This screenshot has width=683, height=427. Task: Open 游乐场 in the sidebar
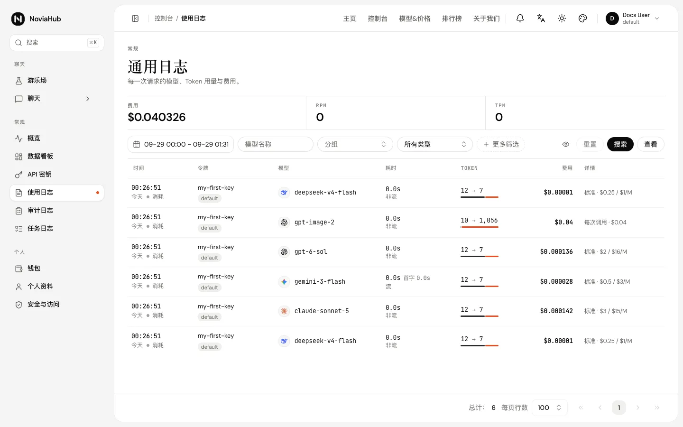[x=57, y=81]
